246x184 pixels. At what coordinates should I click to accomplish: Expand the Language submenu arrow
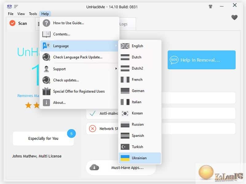click(116, 46)
